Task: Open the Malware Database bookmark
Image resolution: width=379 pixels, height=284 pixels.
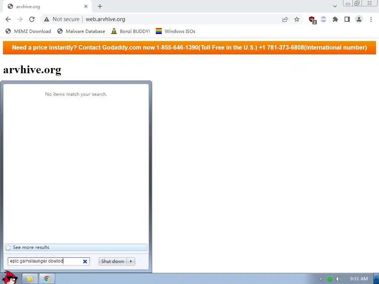Action: [x=81, y=31]
